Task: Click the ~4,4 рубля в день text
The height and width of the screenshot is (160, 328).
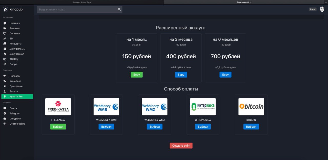Action: point(181,67)
